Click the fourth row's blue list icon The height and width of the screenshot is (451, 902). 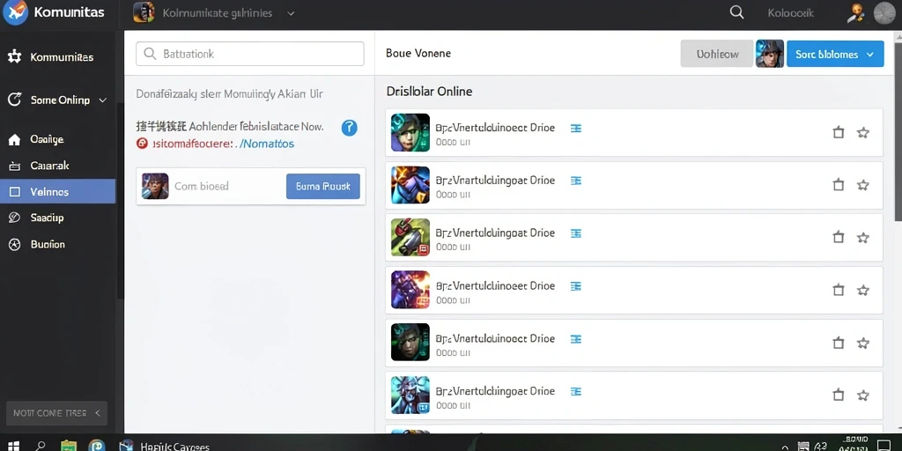575,286
